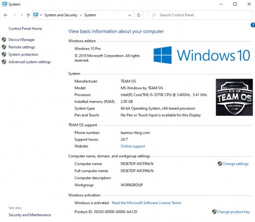This screenshot has width=255, height=222.
Task: Click WORKGROUP value
Action: click(x=132, y=185)
